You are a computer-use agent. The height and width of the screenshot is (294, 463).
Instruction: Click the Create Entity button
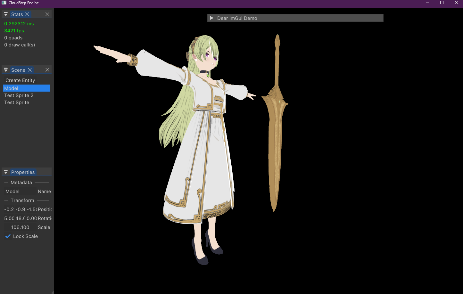click(x=20, y=80)
